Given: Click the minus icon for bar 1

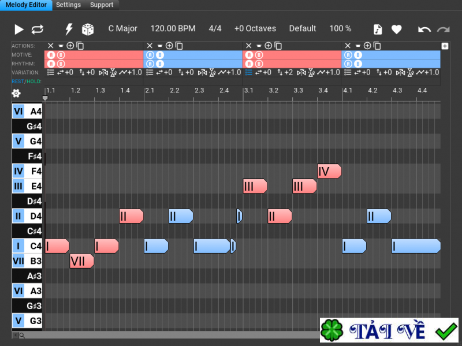Looking at the screenshot, I should click(61, 46).
